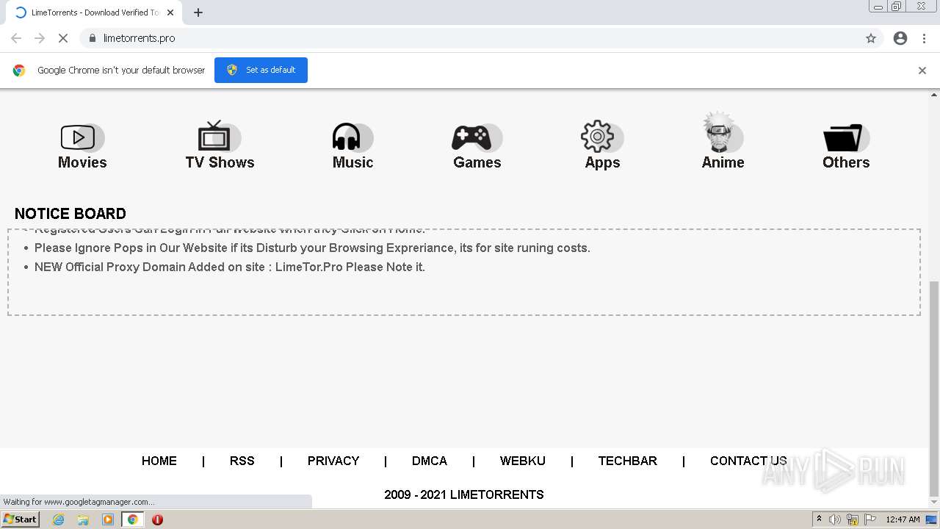This screenshot has width=940, height=529.
Task: Click the Anime label link
Action: 723,162
